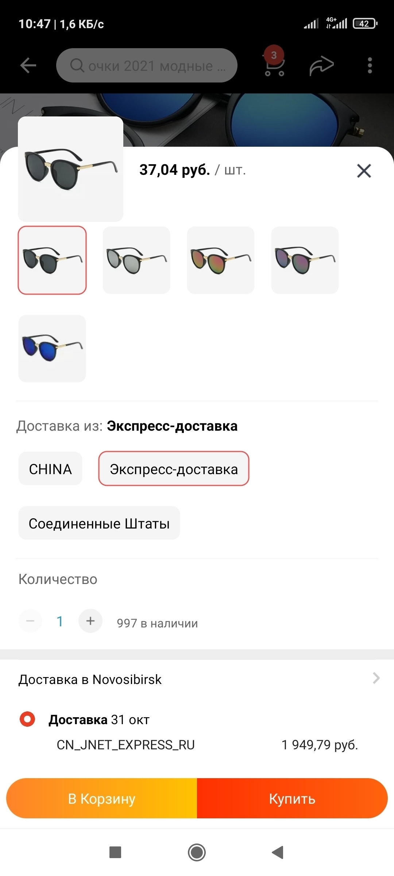Image resolution: width=394 pixels, height=876 pixels.
Task: Tap Android back triangle button
Action: pyautogui.click(x=278, y=852)
